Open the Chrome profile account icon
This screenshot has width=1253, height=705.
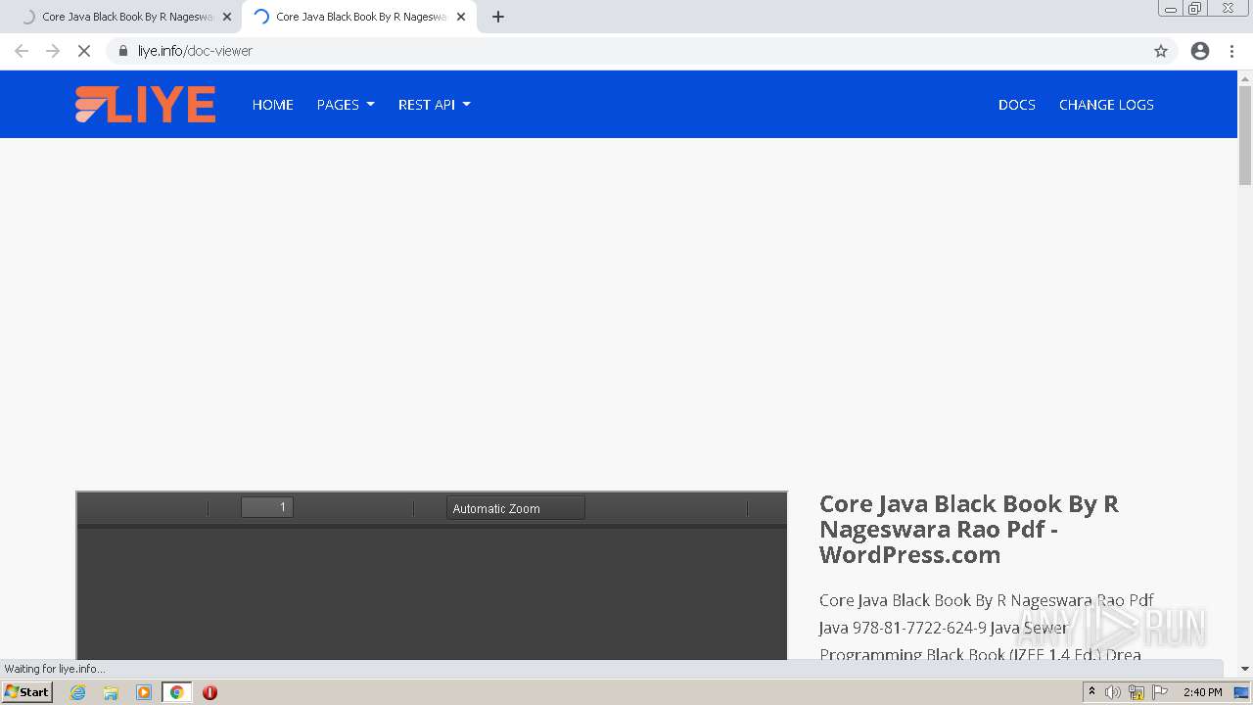1200,51
